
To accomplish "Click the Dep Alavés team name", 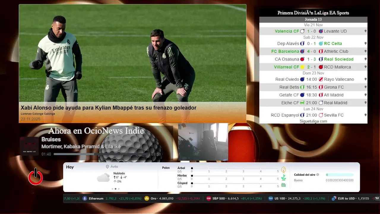I will (288, 43).
